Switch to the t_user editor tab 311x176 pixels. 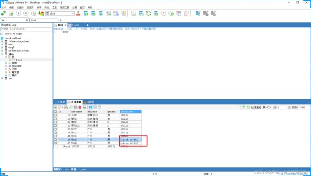(x=76, y=25)
